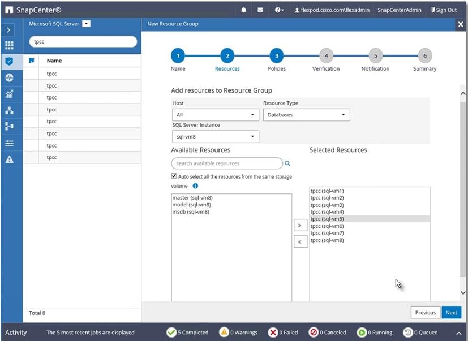Image resolution: width=468 pixels, height=341 pixels.
Task: Open the Hosts topology icon
Action: [9, 110]
